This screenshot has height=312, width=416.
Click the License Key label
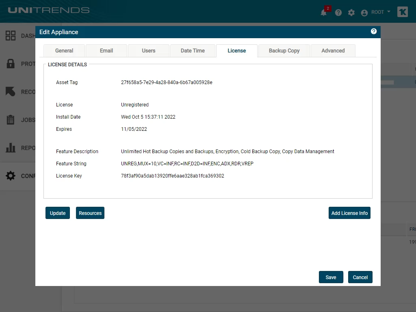coord(69,176)
